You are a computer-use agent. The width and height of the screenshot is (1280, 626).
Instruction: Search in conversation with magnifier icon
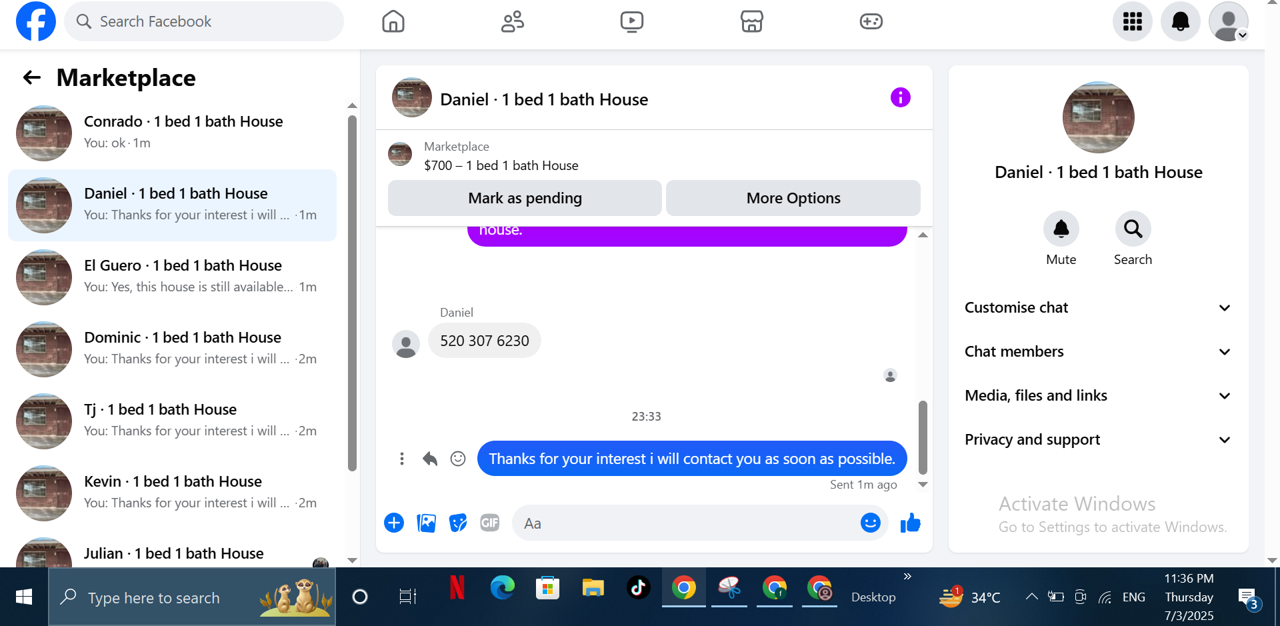pos(1133,229)
